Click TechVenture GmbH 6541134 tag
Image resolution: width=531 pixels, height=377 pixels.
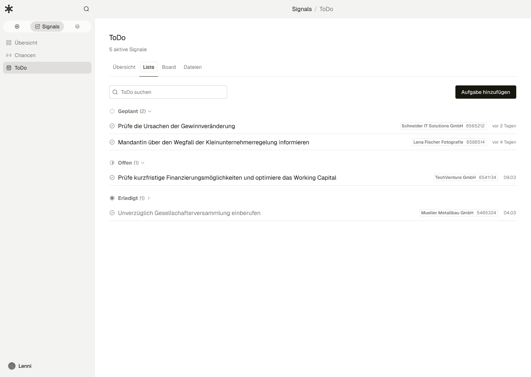(x=466, y=177)
